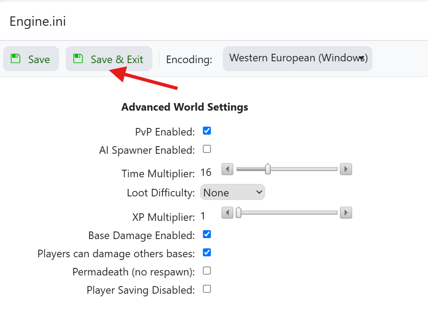Click the Engine.ini file title

(x=38, y=21)
